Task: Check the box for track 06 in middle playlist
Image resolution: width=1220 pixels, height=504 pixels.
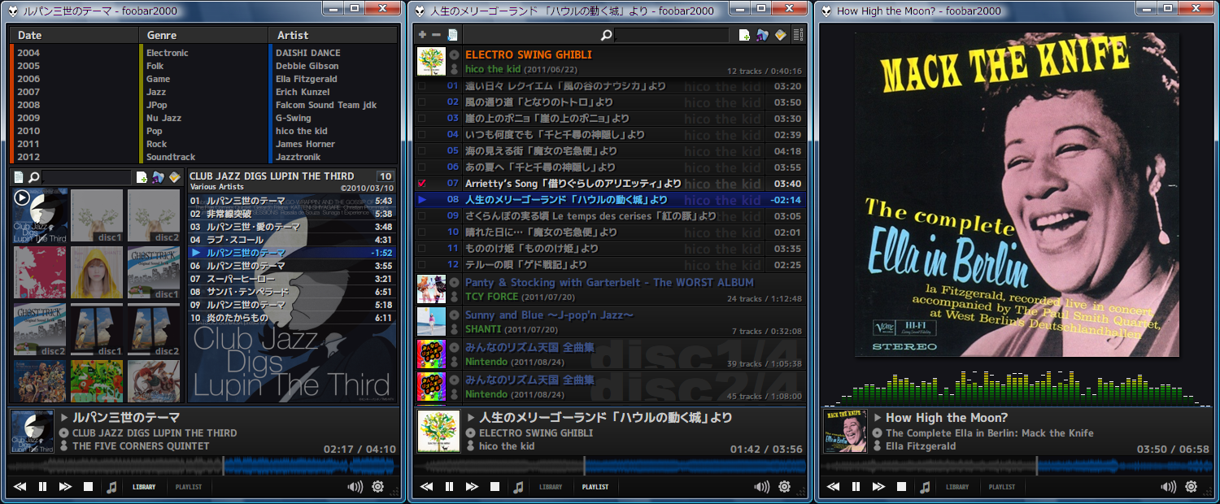Action: 421,167
